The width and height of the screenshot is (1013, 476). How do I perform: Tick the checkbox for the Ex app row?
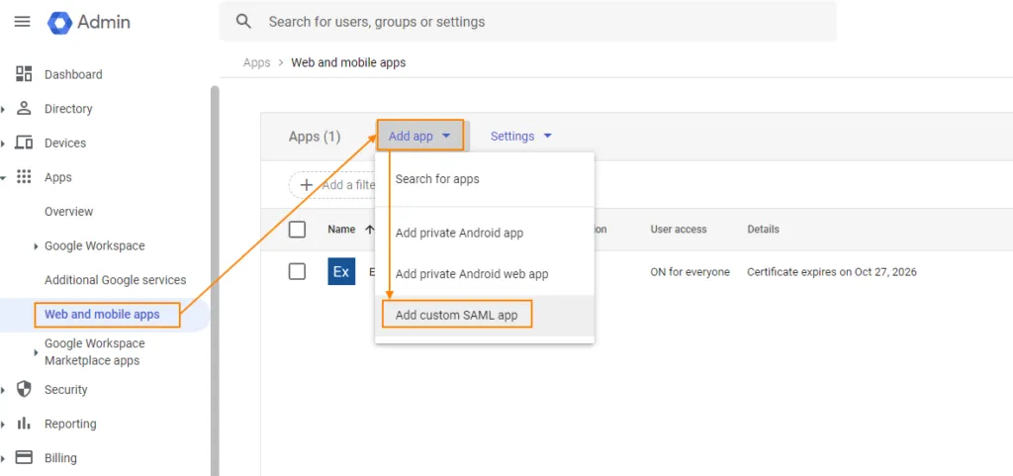pyautogui.click(x=297, y=271)
